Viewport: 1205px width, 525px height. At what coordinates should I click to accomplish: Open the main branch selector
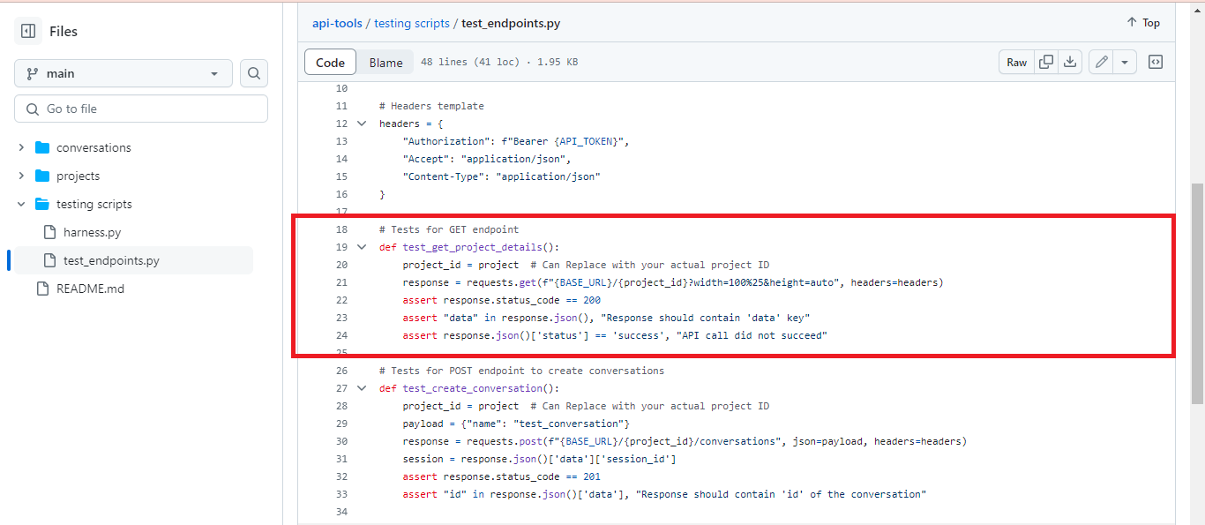[x=123, y=73]
